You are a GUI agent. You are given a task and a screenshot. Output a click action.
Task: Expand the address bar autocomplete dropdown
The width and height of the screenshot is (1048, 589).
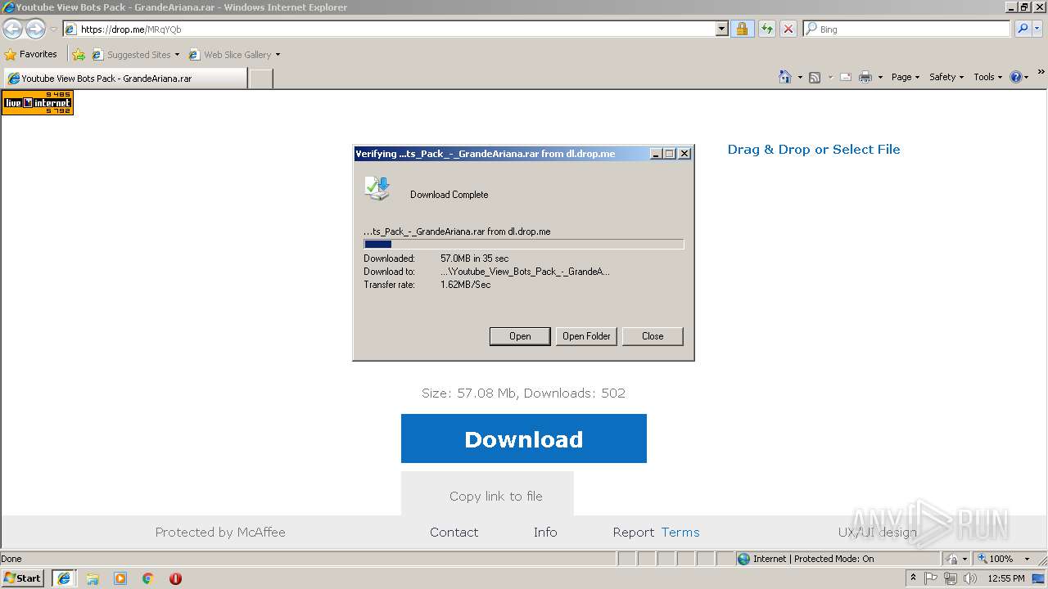pos(721,29)
